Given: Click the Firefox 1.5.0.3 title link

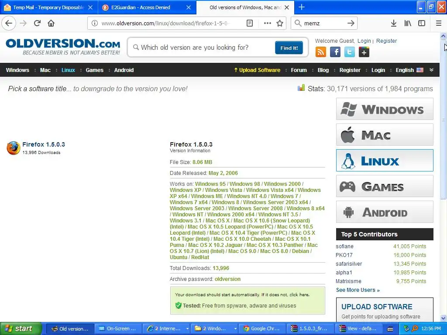Looking at the screenshot, I should (44, 144).
